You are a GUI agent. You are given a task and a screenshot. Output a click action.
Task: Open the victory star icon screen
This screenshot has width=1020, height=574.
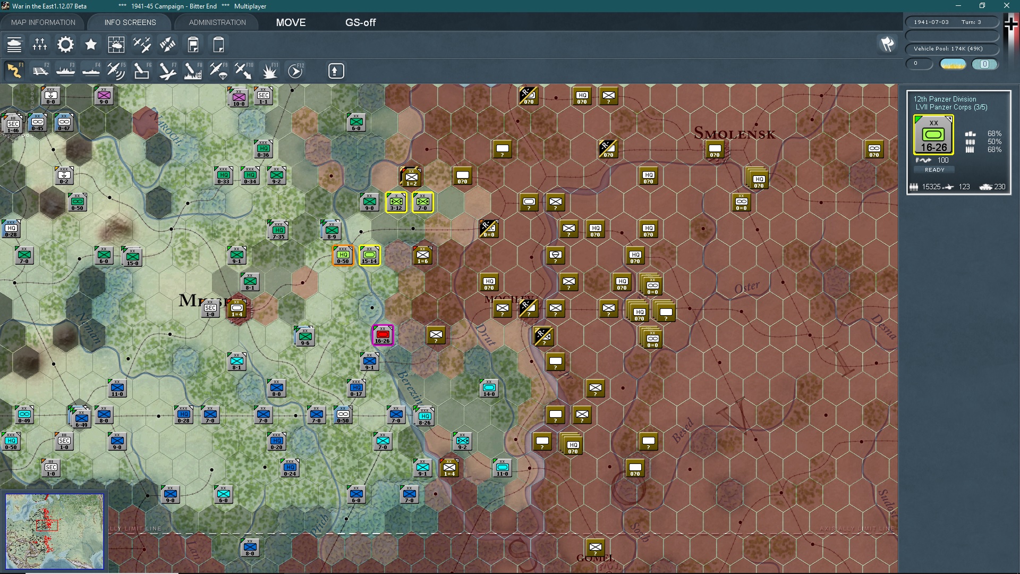pyautogui.click(x=91, y=45)
